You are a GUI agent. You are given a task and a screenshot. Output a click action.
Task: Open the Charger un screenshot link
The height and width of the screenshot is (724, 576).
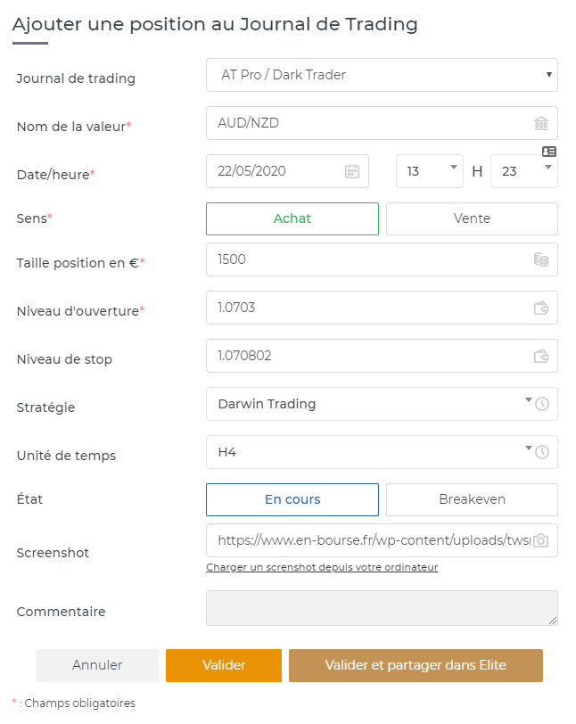321,567
